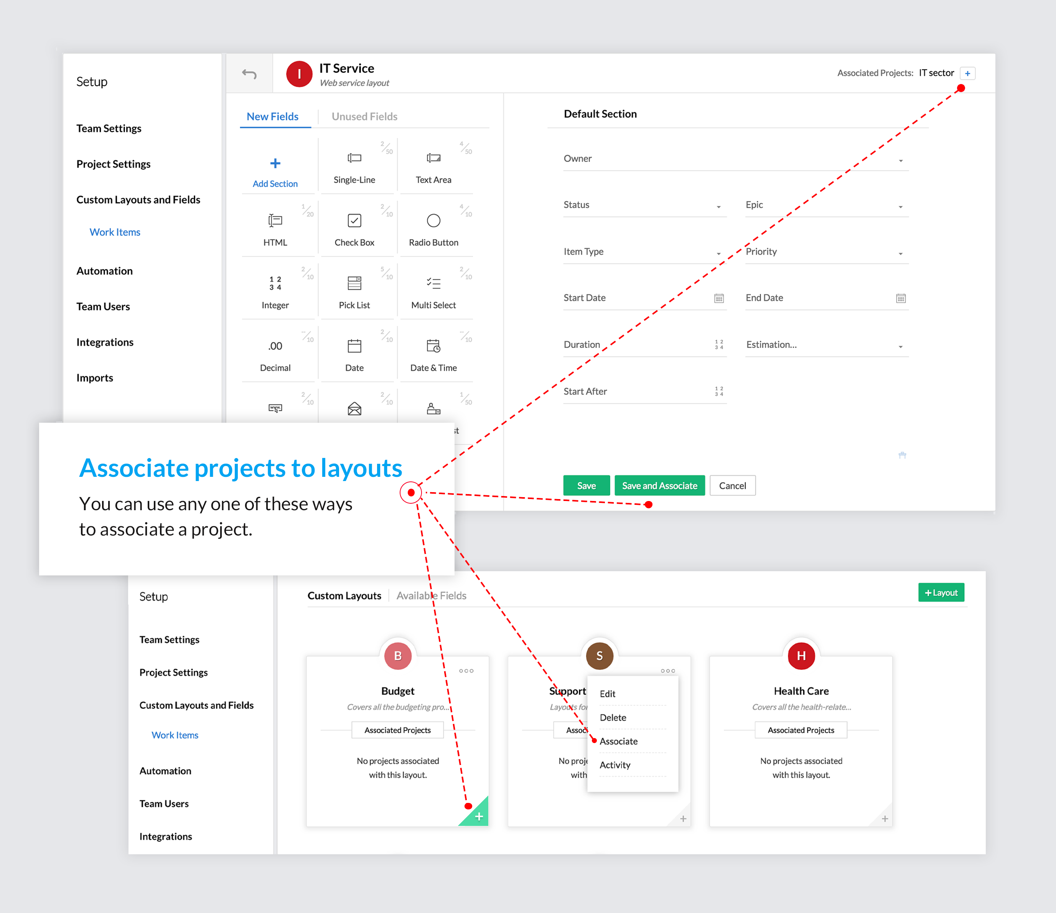Choose the Date & Time field
Image resolution: width=1056 pixels, height=913 pixels.
pyautogui.click(x=433, y=346)
